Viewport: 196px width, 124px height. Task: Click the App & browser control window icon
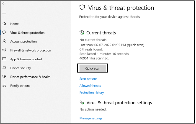4,59
